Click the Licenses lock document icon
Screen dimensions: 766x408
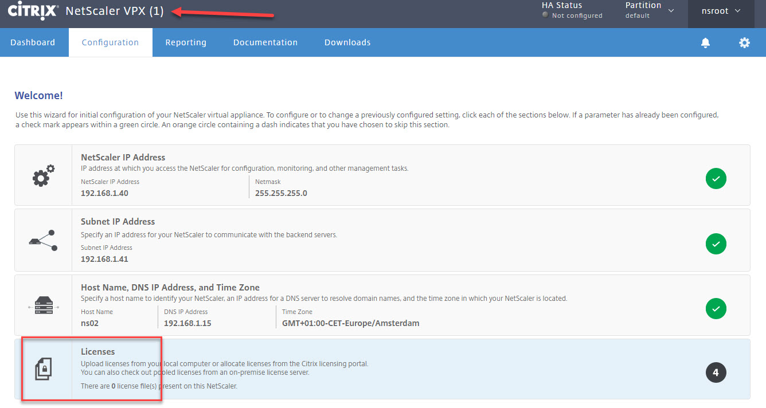coord(44,370)
